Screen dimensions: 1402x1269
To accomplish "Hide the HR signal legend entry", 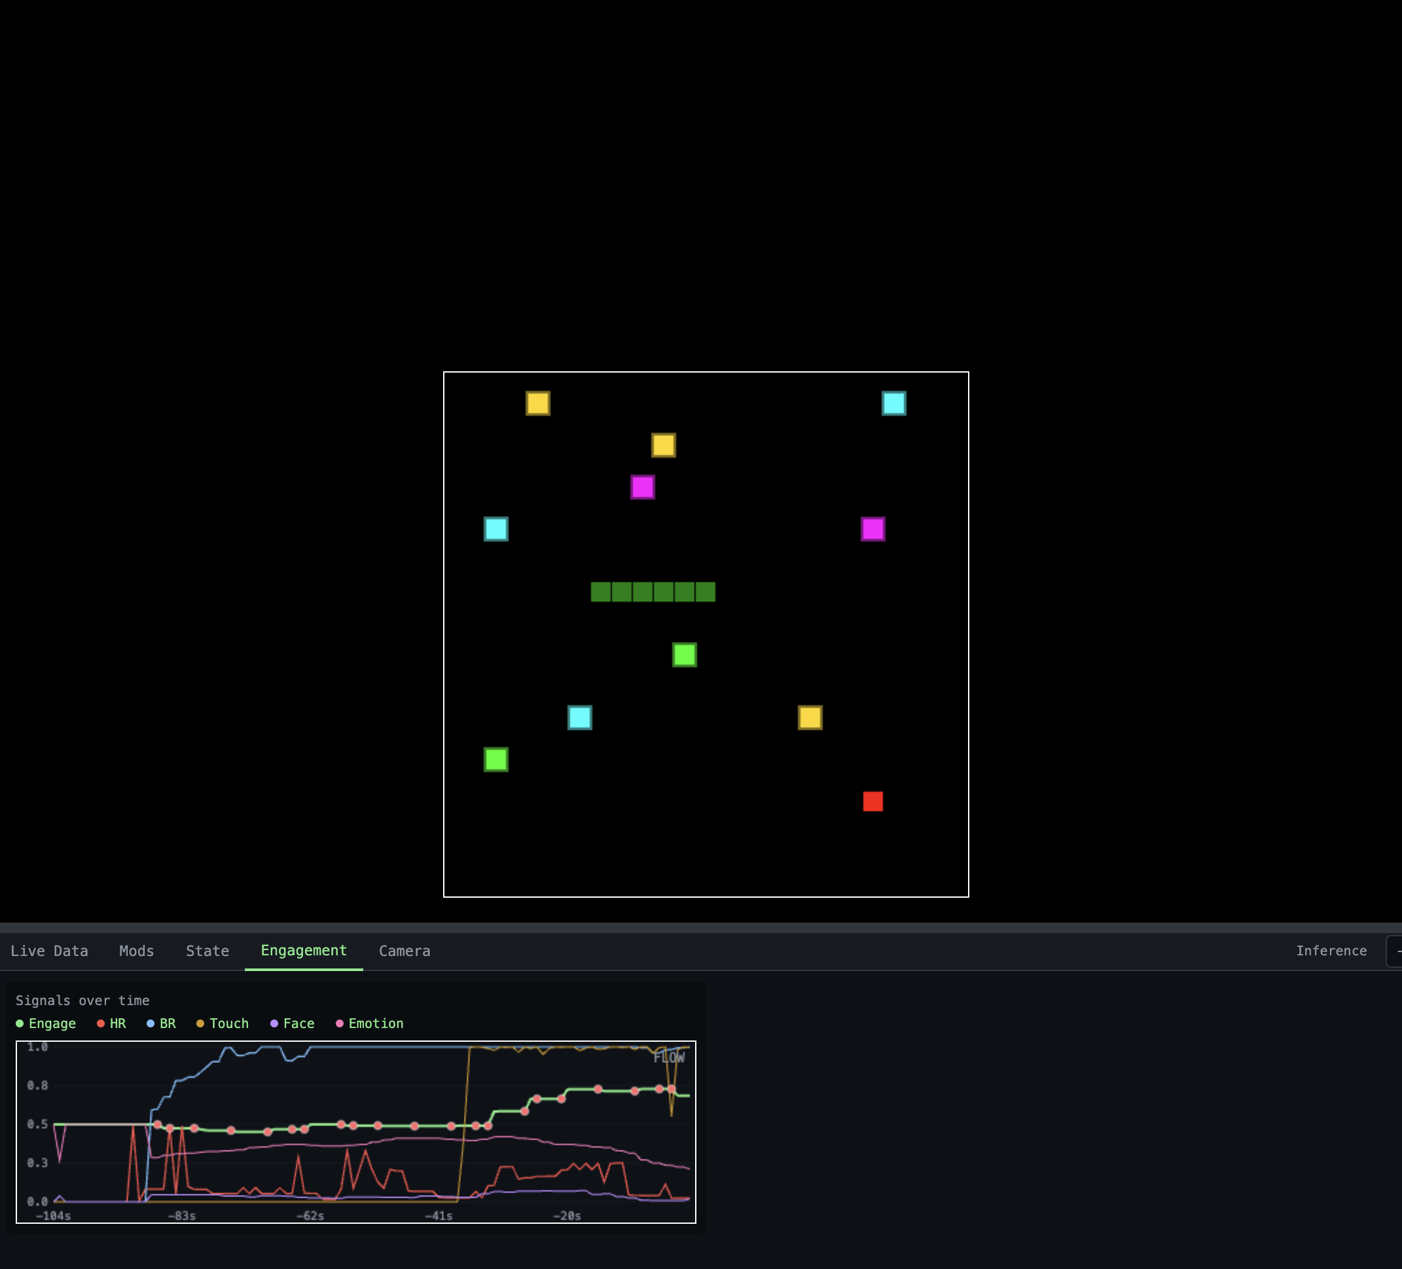I will click(x=111, y=1023).
